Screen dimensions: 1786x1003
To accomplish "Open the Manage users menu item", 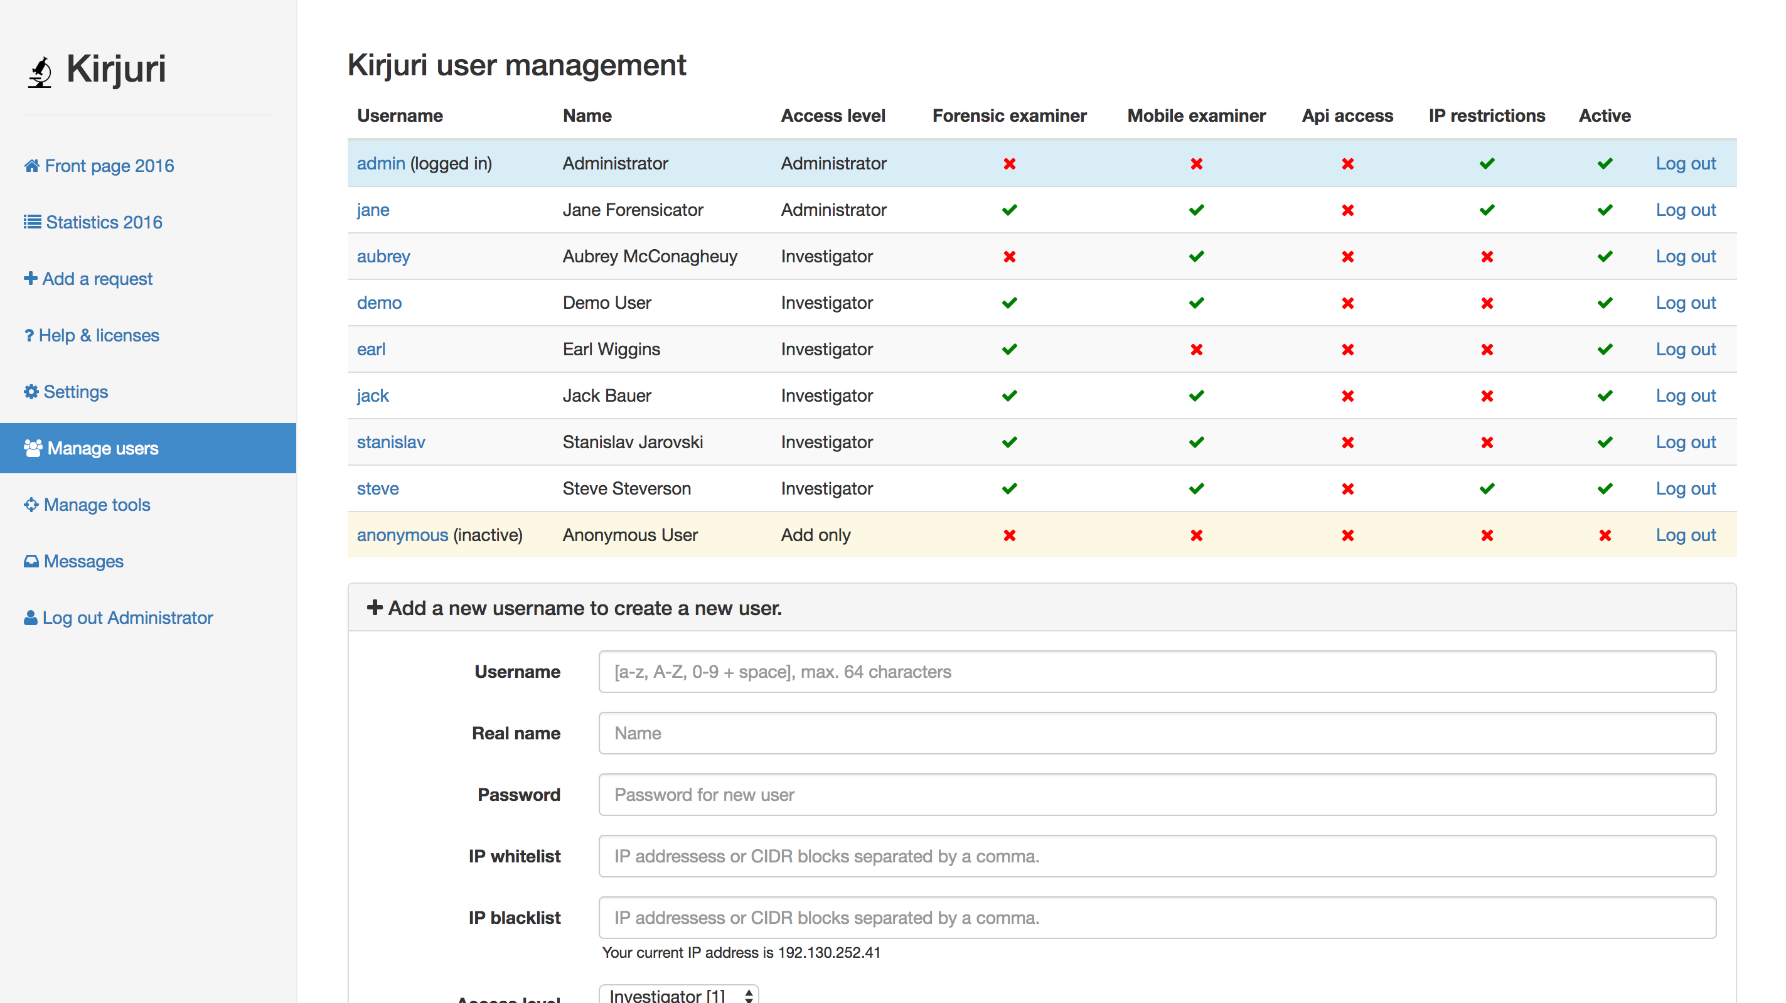I will [x=103, y=448].
